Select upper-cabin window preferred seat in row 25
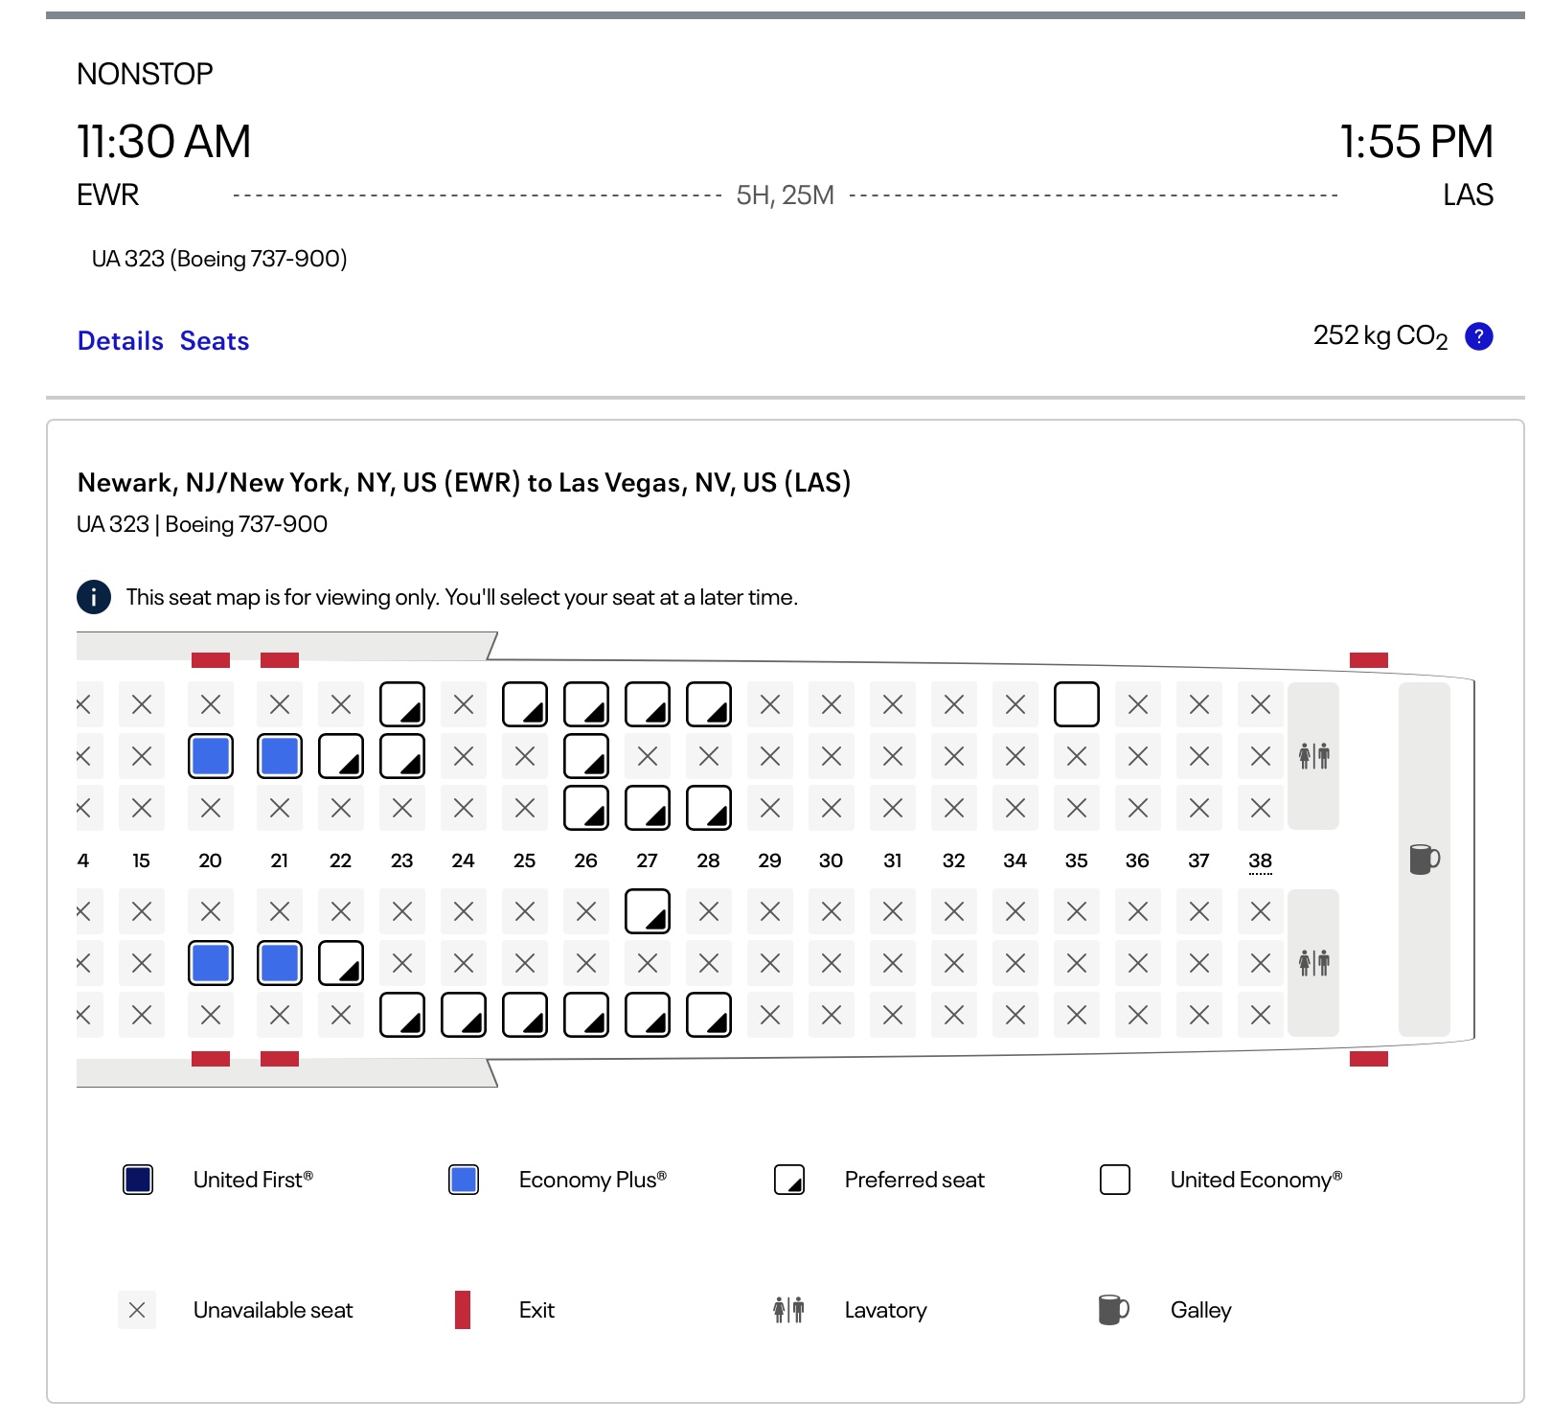This screenshot has height=1423, width=1551. click(525, 704)
